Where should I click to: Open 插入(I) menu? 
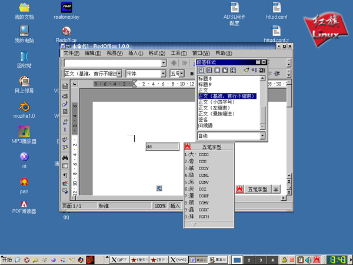136,53
